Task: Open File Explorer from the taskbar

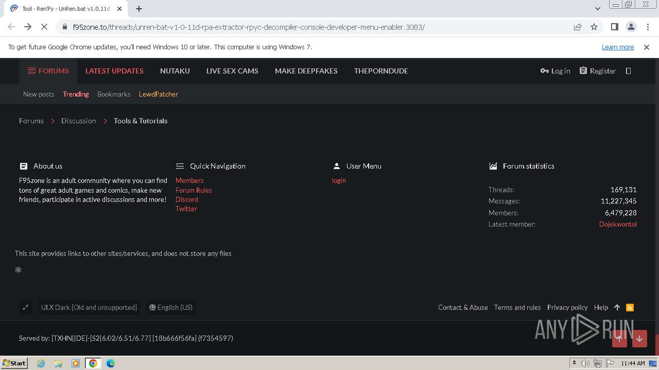Action: [58, 363]
